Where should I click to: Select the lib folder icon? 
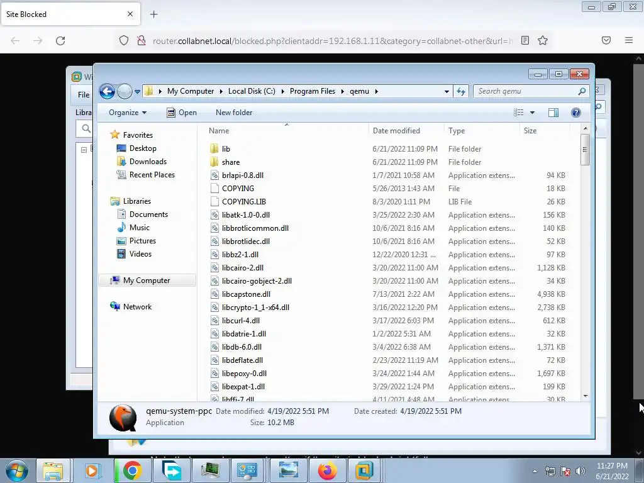tap(214, 148)
